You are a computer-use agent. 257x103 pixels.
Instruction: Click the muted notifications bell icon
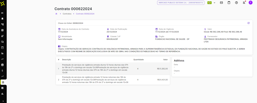(244, 3)
